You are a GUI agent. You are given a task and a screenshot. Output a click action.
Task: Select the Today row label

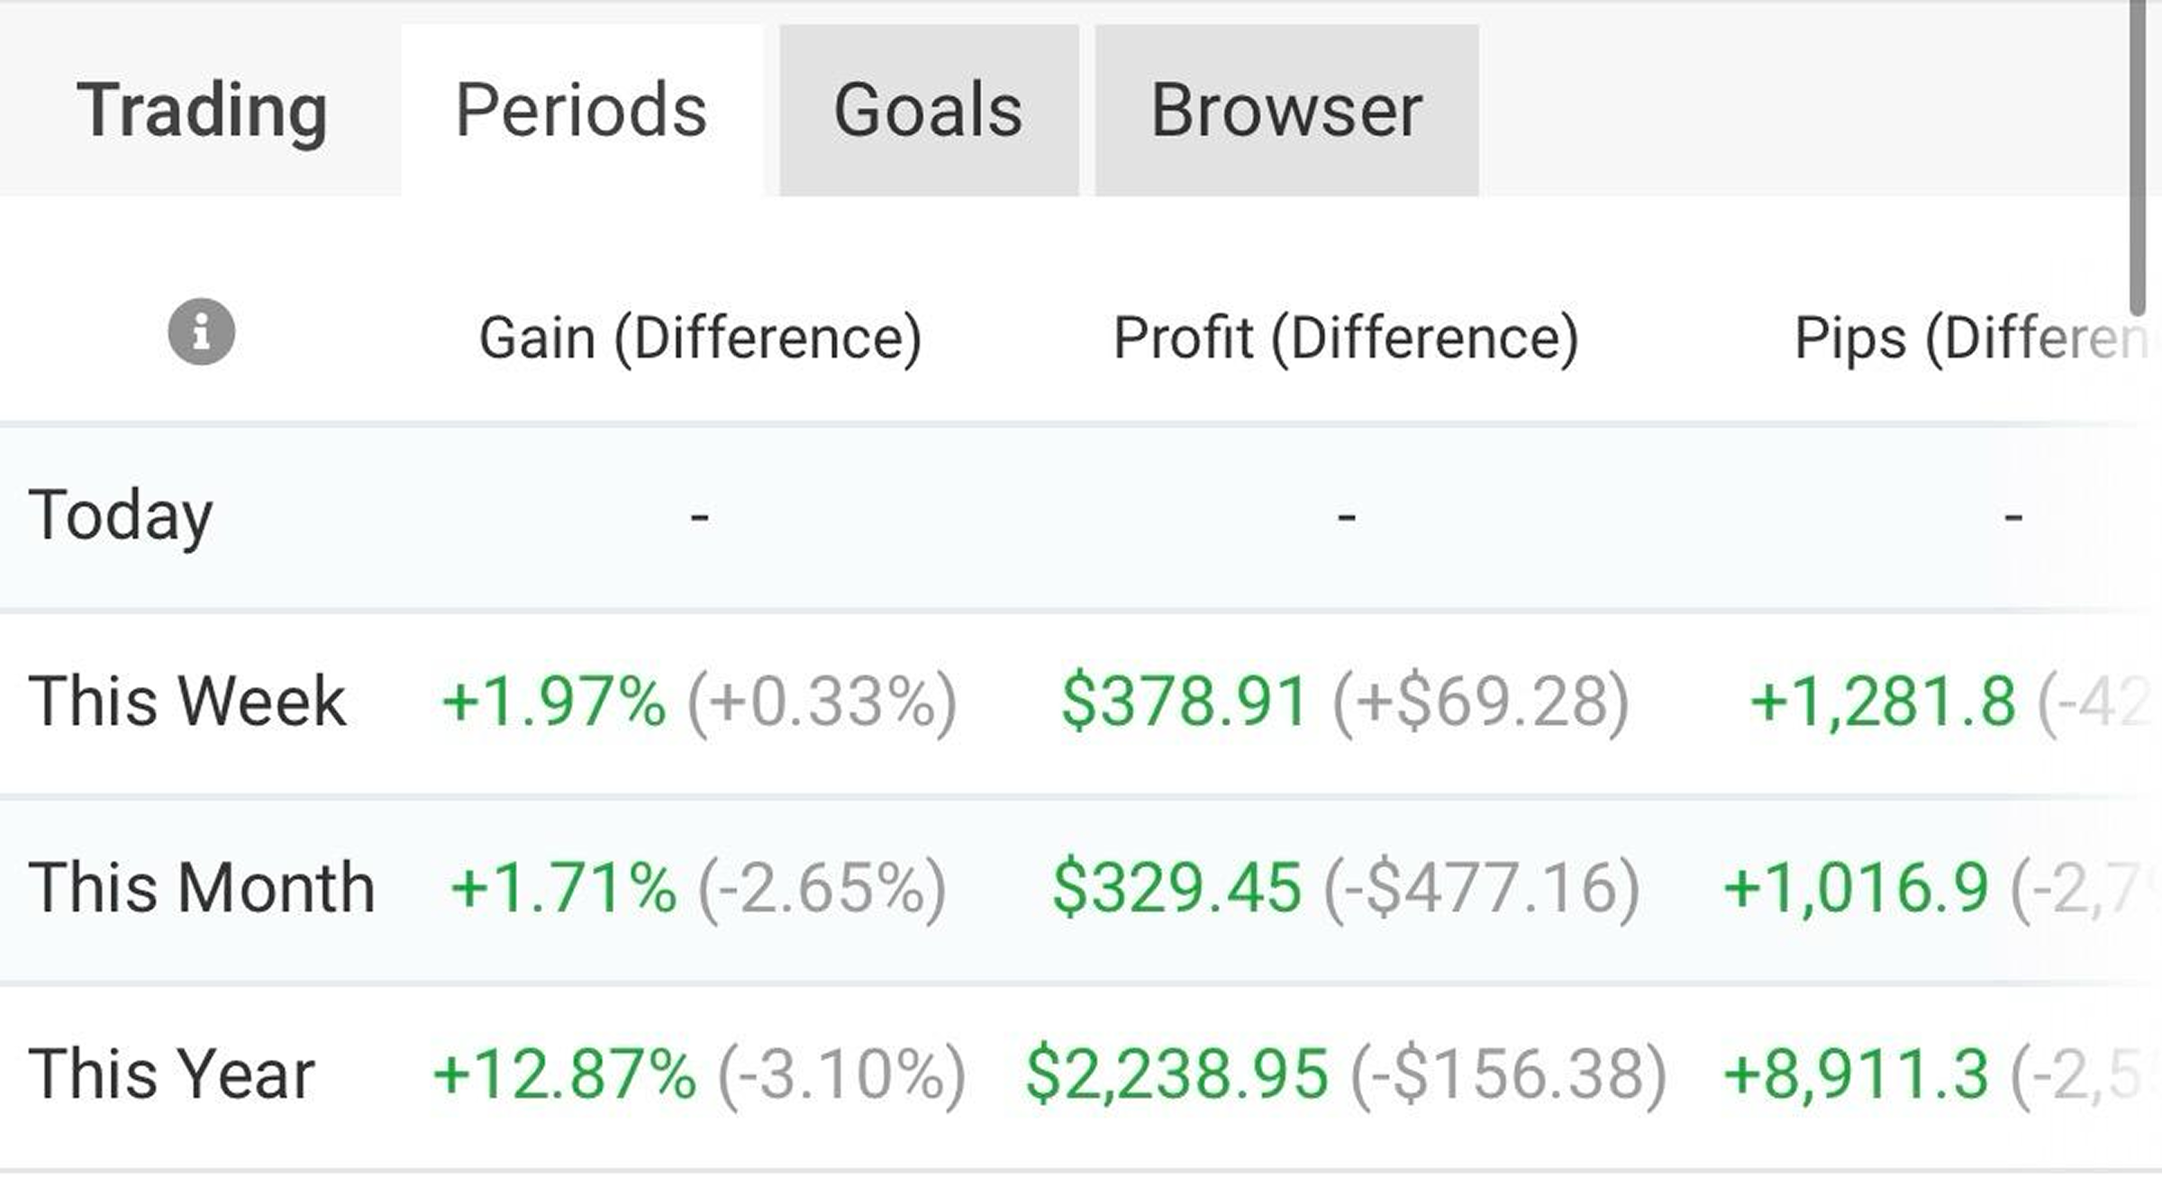[x=121, y=516]
